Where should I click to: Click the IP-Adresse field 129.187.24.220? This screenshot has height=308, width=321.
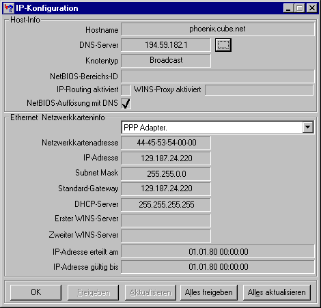point(166,158)
